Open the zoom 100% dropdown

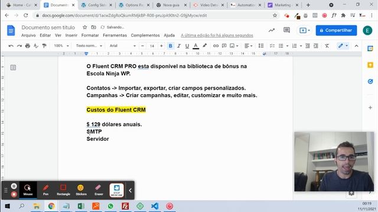coord(61,46)
